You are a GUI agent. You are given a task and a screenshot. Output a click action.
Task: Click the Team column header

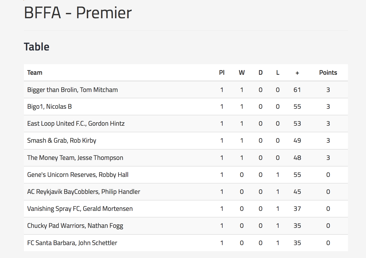(x=35, y=73)
